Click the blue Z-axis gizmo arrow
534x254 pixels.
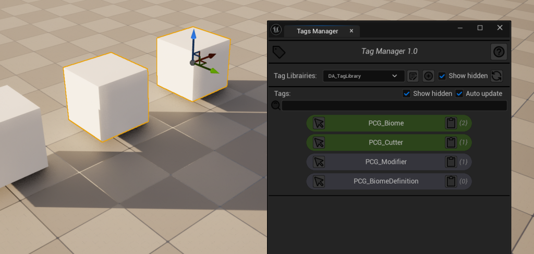193,37
